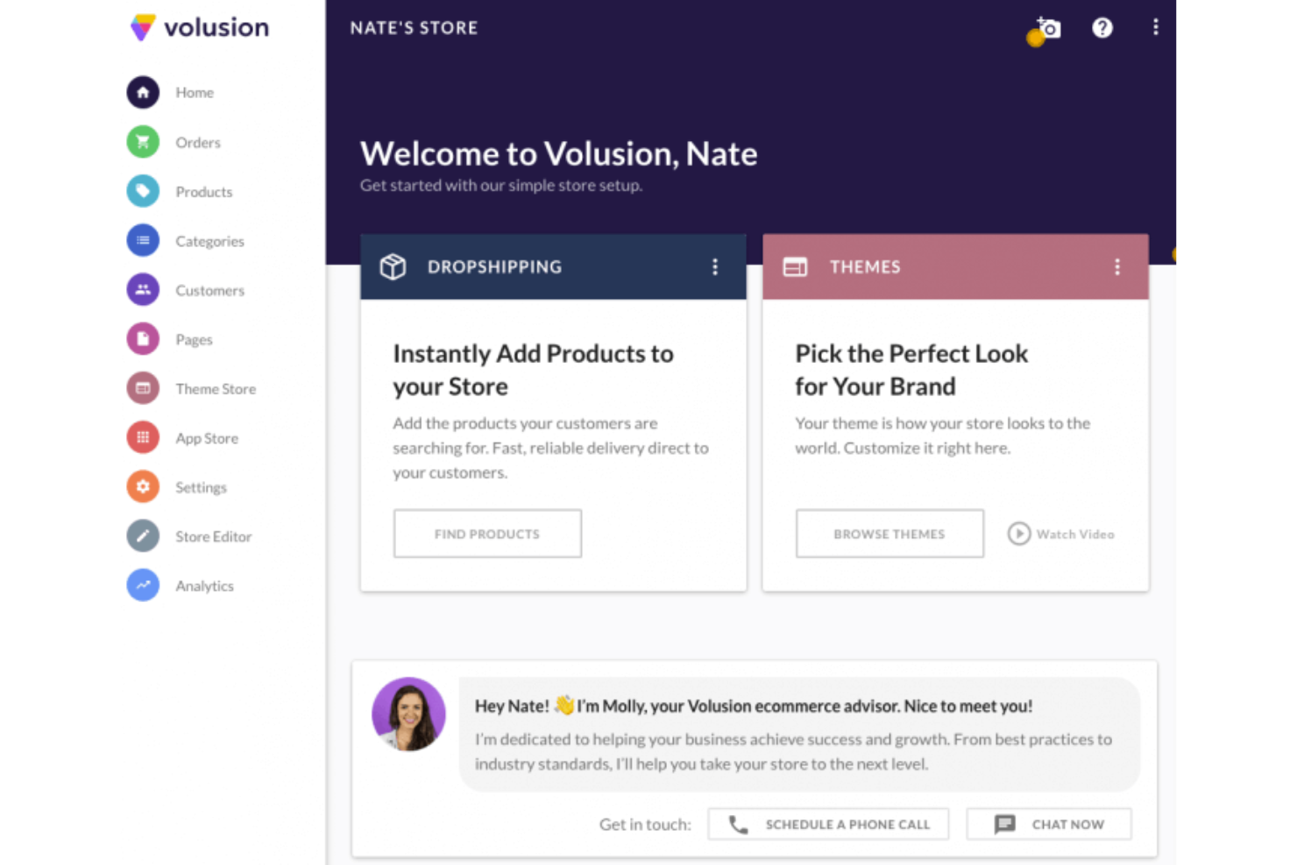Image resolution: width=1297 pixels, height=865 pixels.
Task: Click Browse Themes
Action: pos(889,533)
